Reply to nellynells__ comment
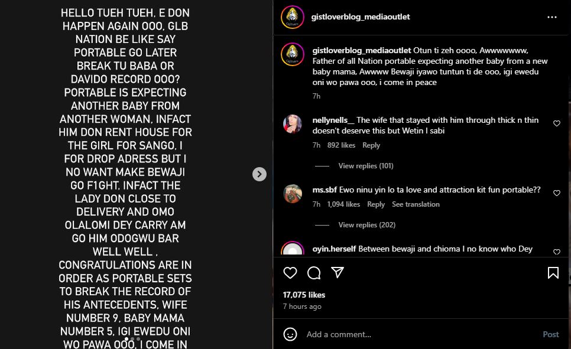Viewport: 571px width, 349px height. click(x=371, y=145)
